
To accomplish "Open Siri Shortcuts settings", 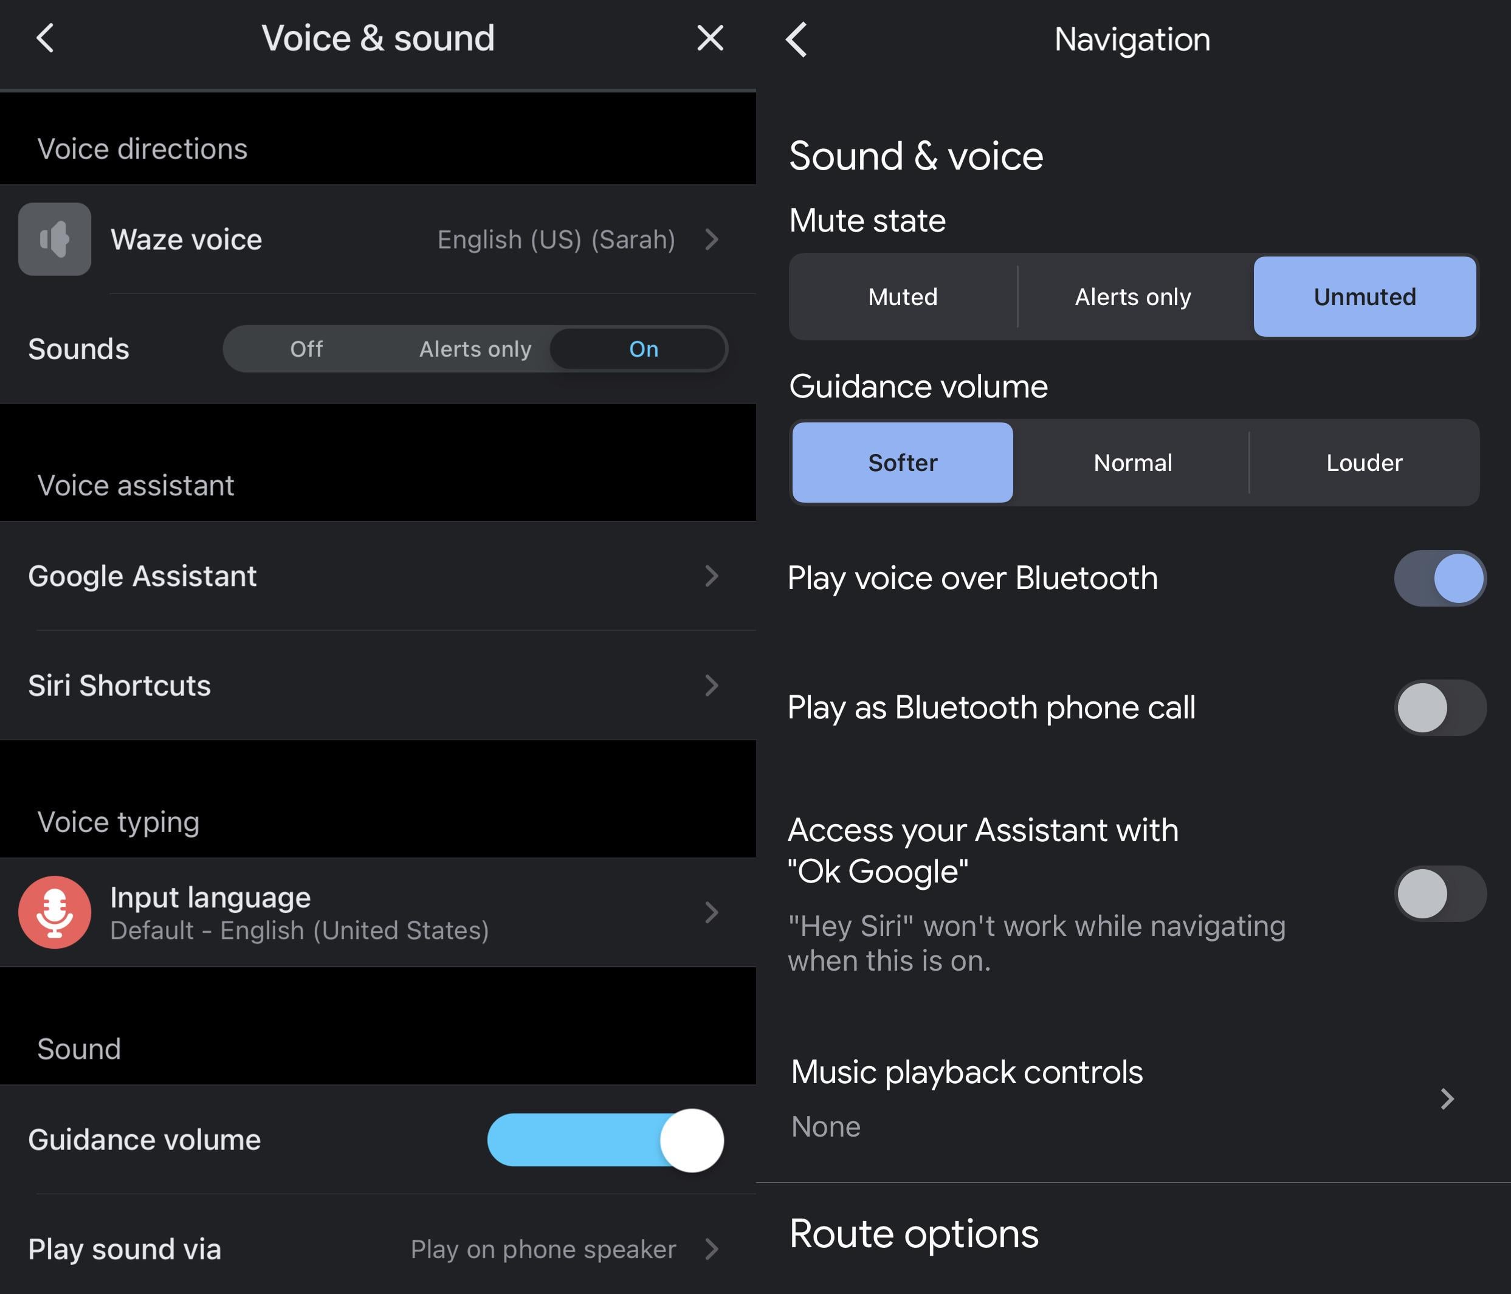I will pyautogui.click(x=378, y=686).
